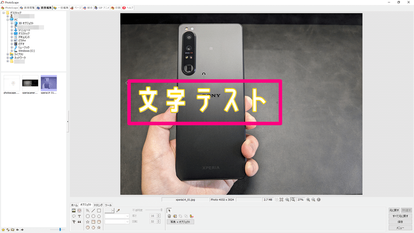
Task: Expand the 3D オブジェクト folder node
Action: pyautogui.click(x=11, y=23)
